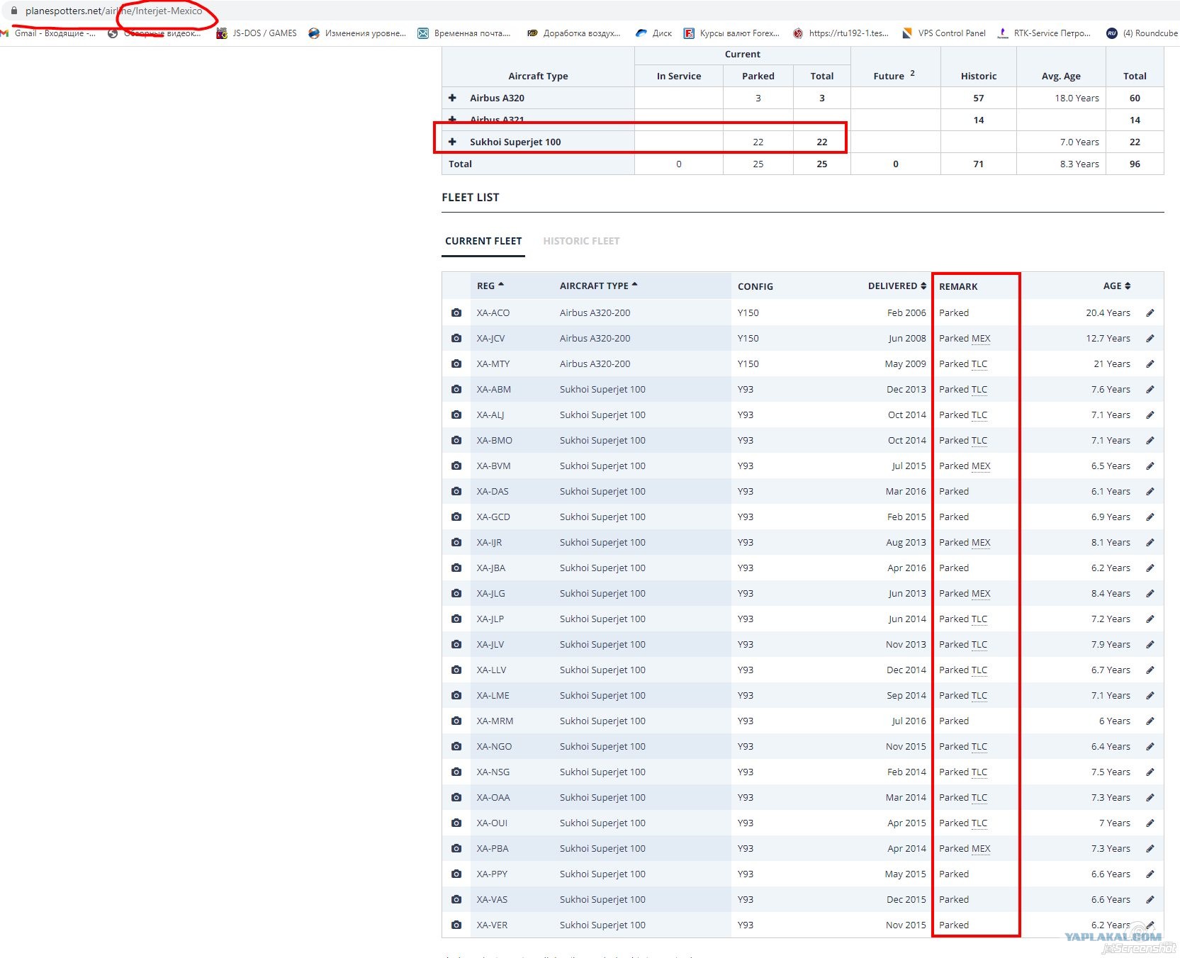Open the Изменения уровне bookmark
This screenshot has width=1180, height=958.
point(357,33)
